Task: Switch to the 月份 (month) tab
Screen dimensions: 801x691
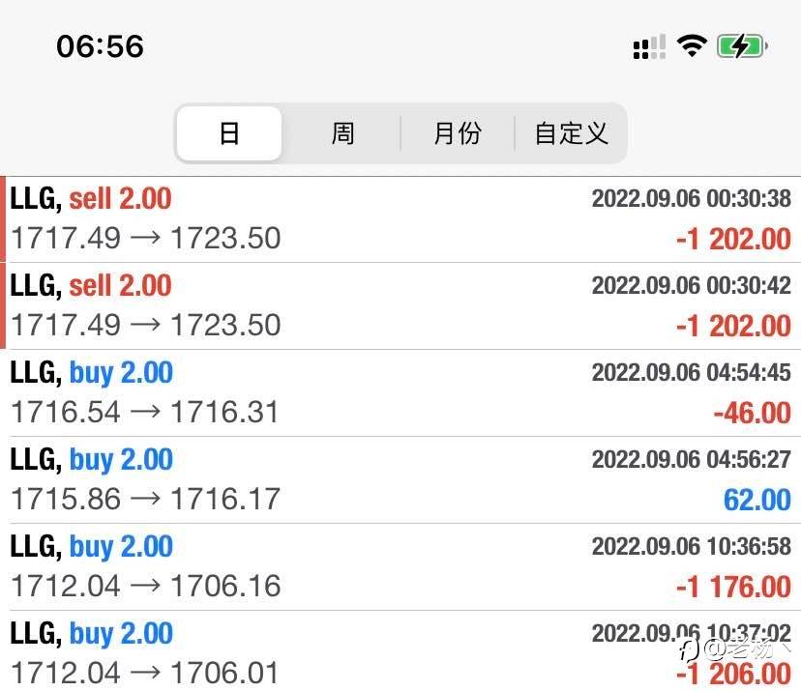Action: click(458, 133)
